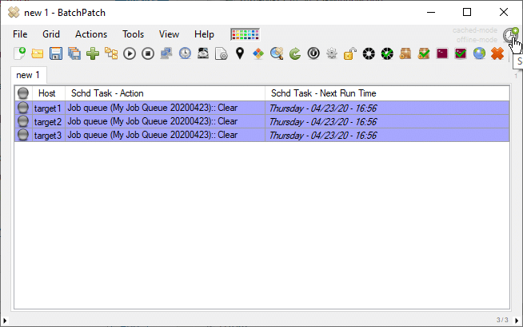Click the left arrow at bottom-left status bar
523x327 pixels.
[x=5, y=321]
